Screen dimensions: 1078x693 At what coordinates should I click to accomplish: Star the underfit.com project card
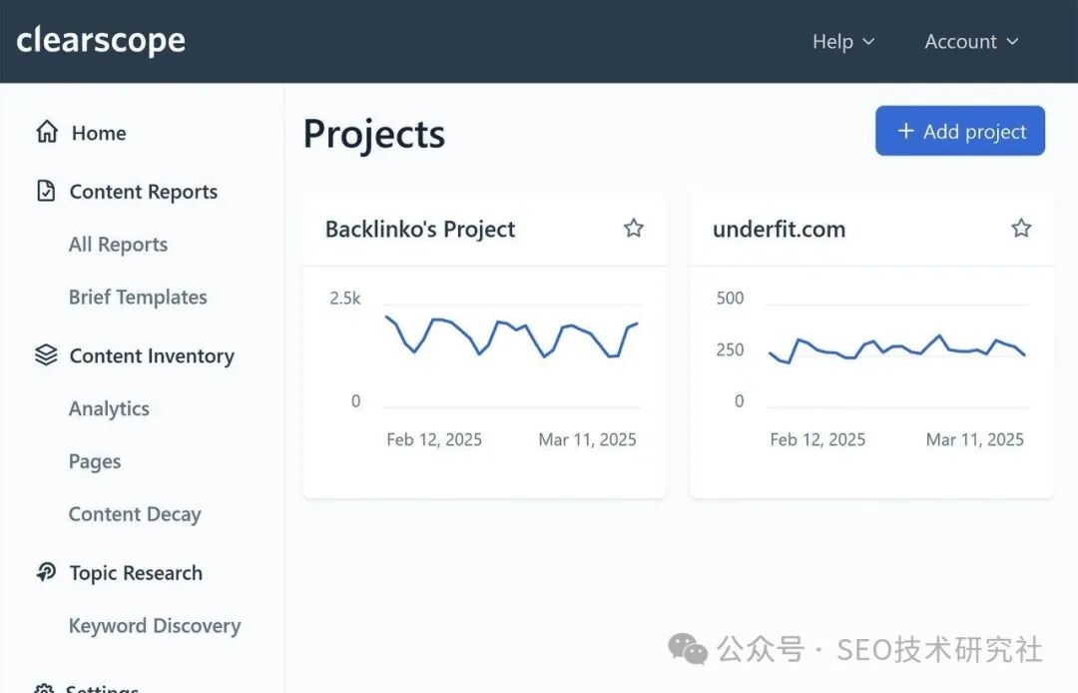tap(1022, 228)
